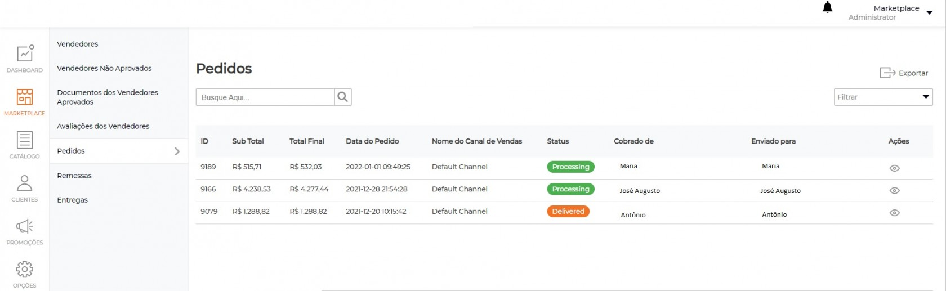View order 9189 using eye icon
The height and width of the screenshot is (291, 946).
[x=894, y=168]
